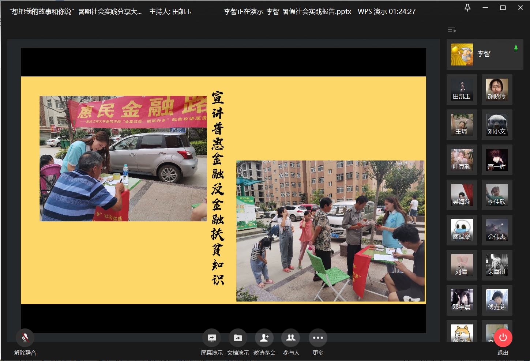The image size is (530, 361).
Task: Click 邀请参会 invite icon
Action: click(x=264, y=338)
